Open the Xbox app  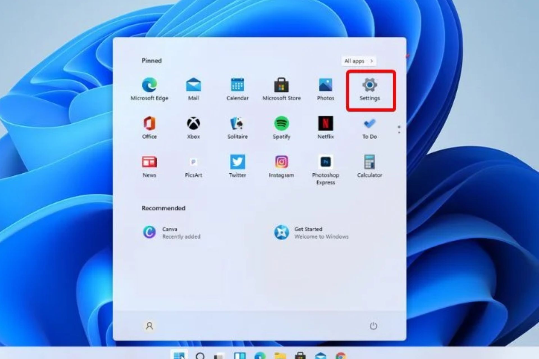point(193,128)
